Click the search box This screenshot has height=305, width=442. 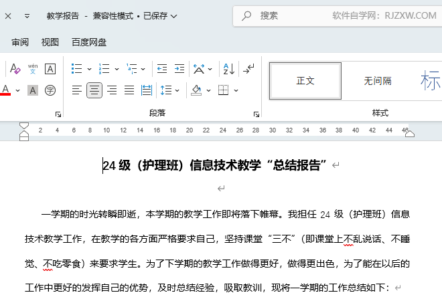click(x=338, y=16)
